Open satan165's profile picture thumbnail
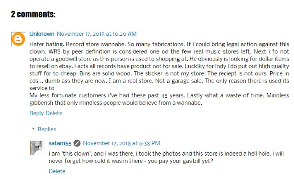Screen dimensions: 294x179 pos(37,148)
